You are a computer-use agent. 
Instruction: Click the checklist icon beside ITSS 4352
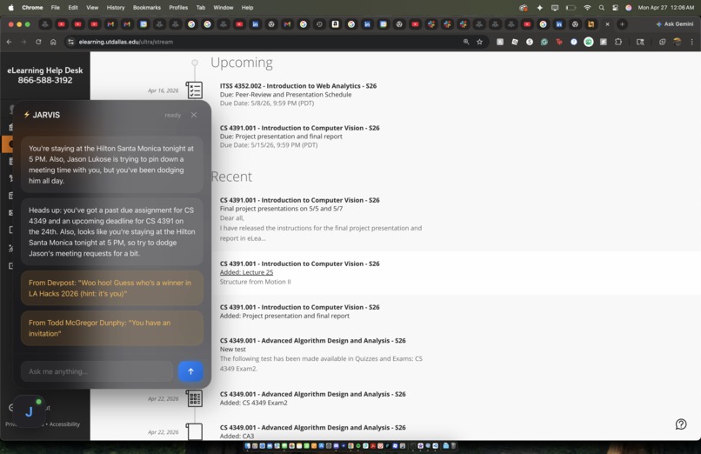(195, 90)
